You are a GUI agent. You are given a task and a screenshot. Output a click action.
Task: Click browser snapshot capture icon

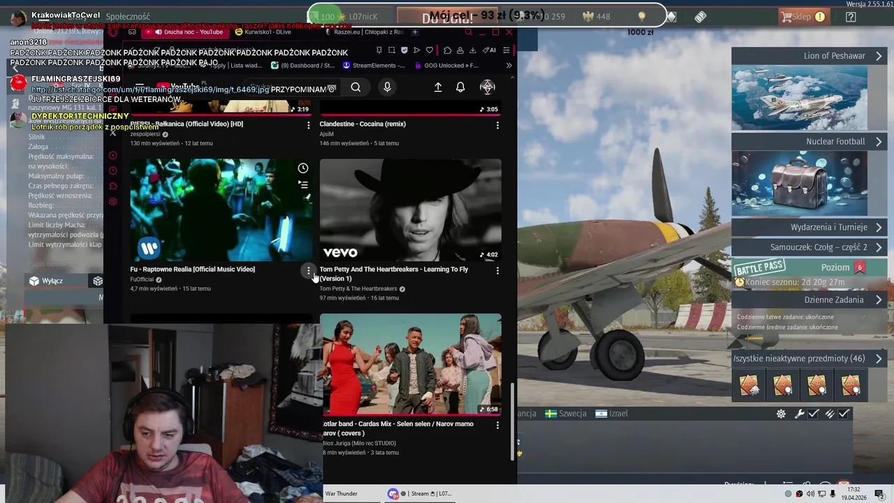pos(392,50)
